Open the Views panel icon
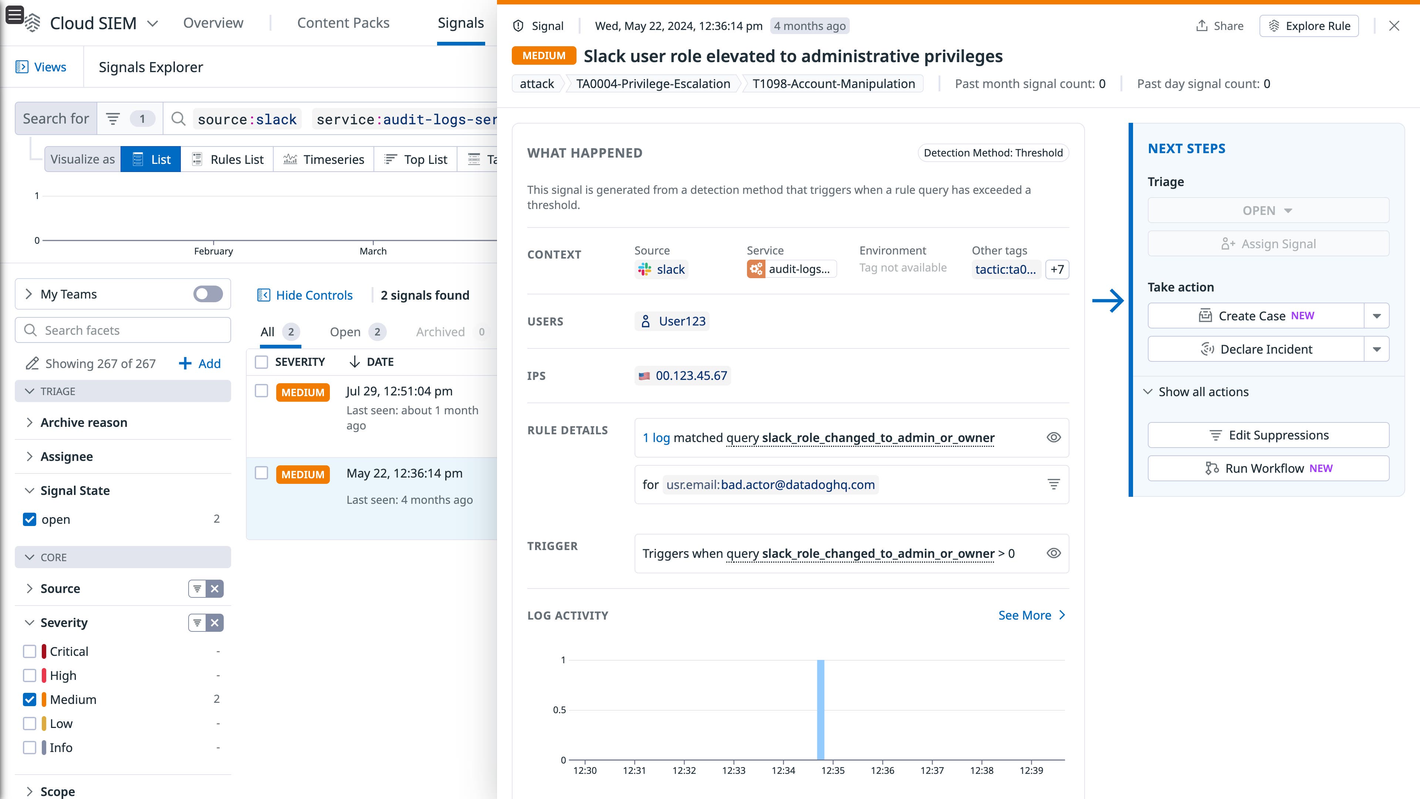 pos(22,67)
